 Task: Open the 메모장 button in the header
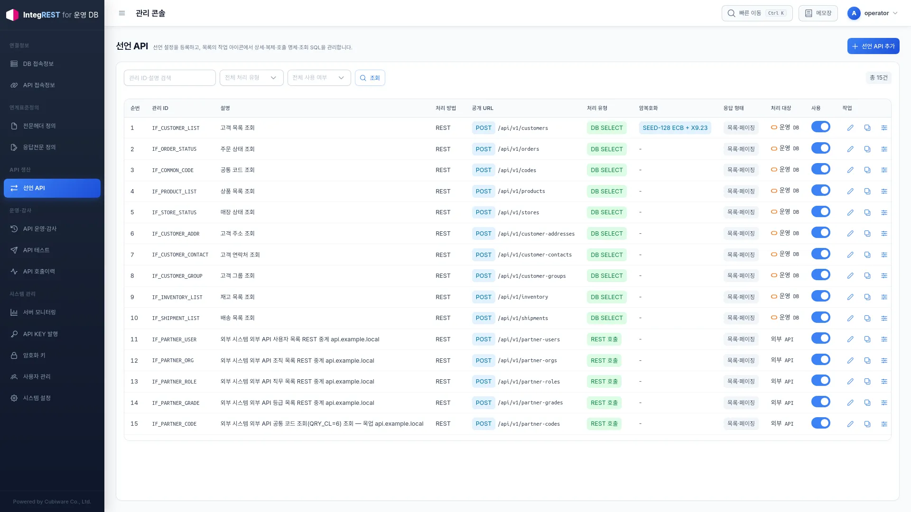pyautogui.click(x=818, y=13)
